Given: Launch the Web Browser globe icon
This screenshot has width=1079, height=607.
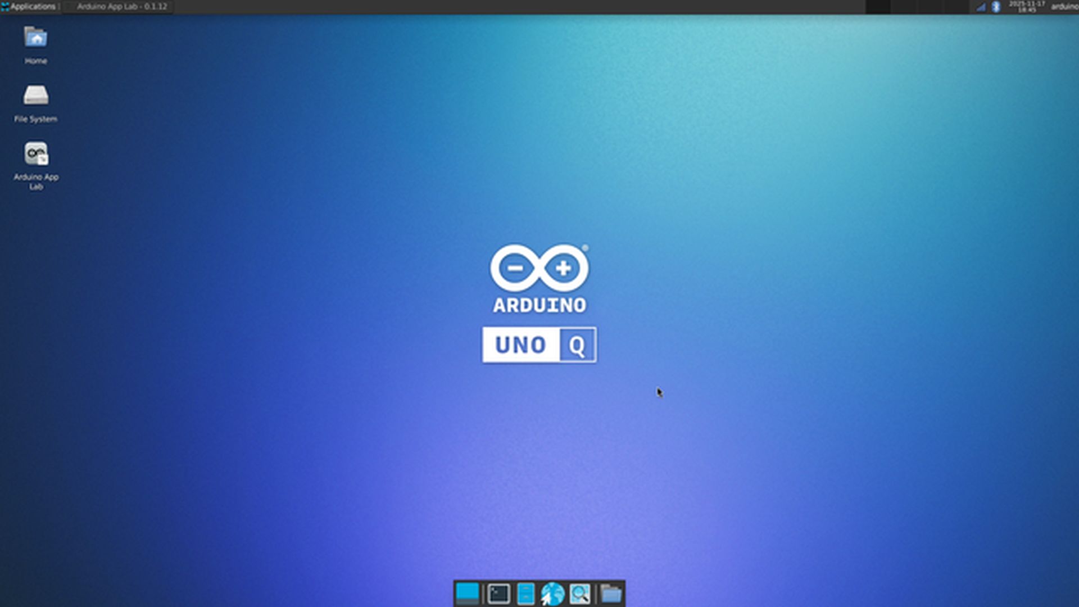Looking at the screenshot, I should [x=552, y=594].
